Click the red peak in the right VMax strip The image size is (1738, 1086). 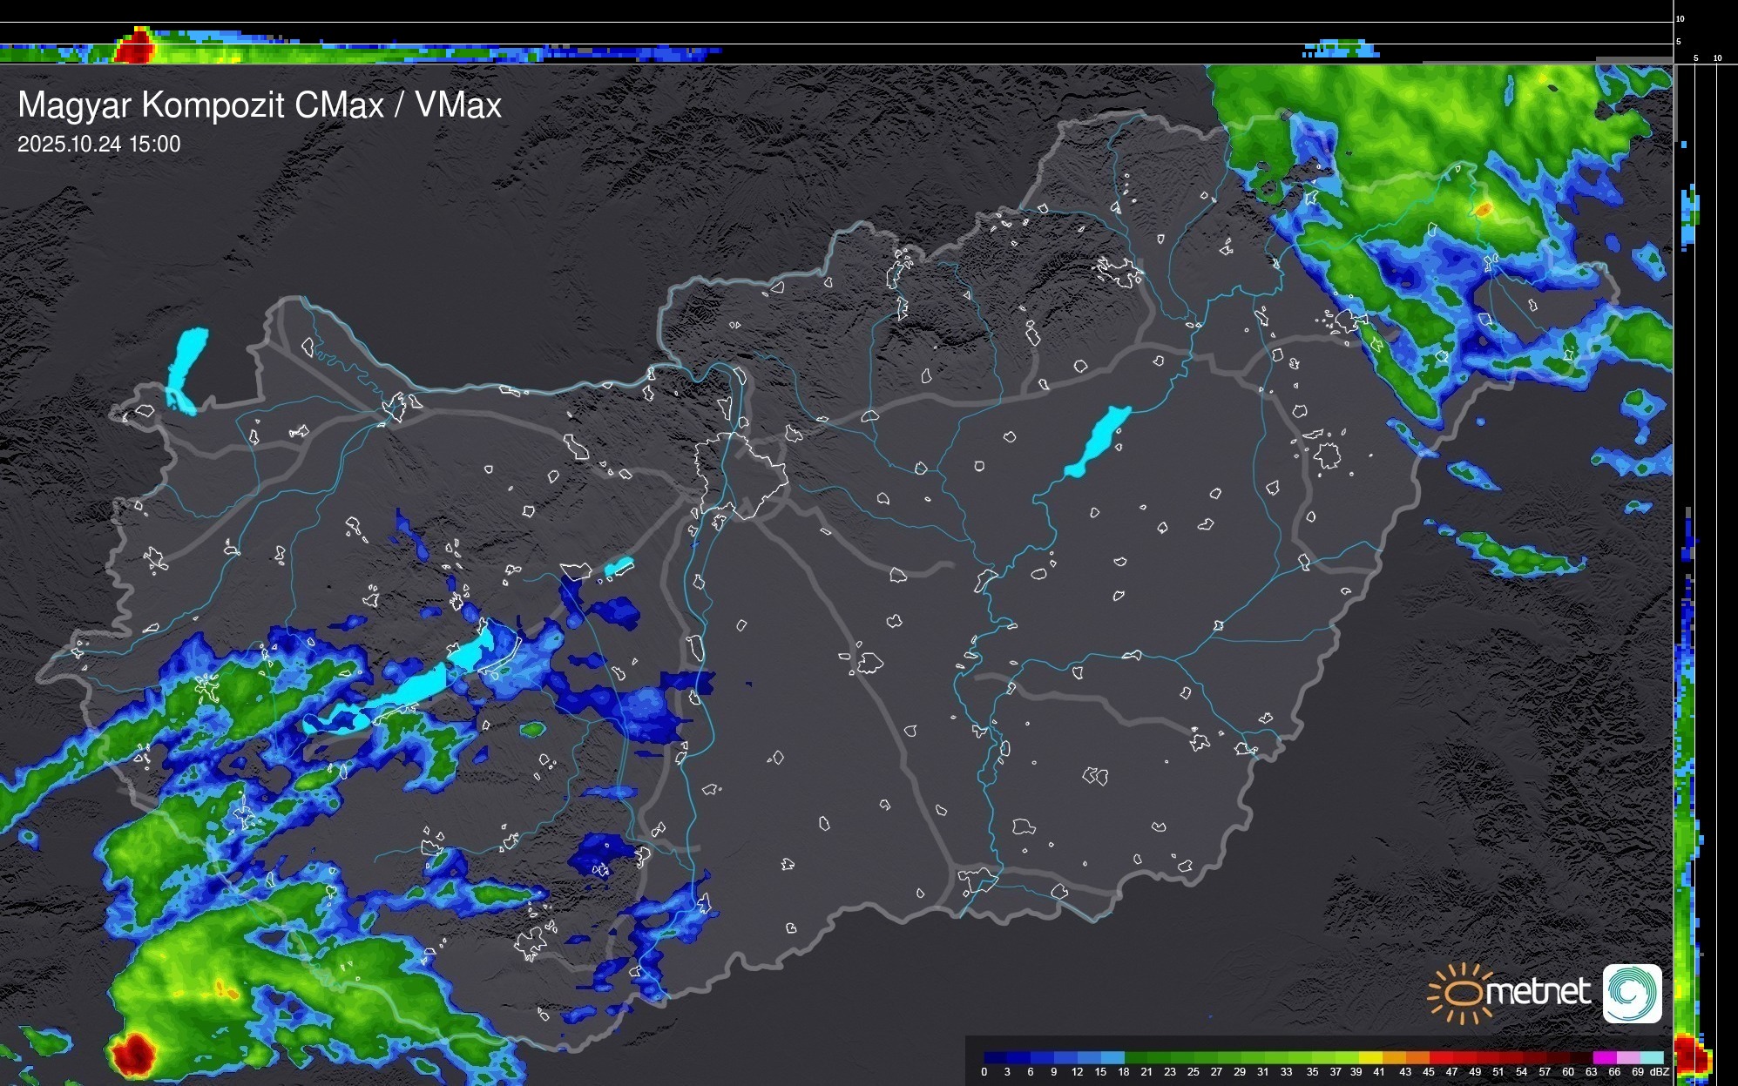click(1689, 1054)
